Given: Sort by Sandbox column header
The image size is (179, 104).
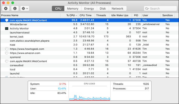Looking at the screenshot, I should click(x=168, y=15).
